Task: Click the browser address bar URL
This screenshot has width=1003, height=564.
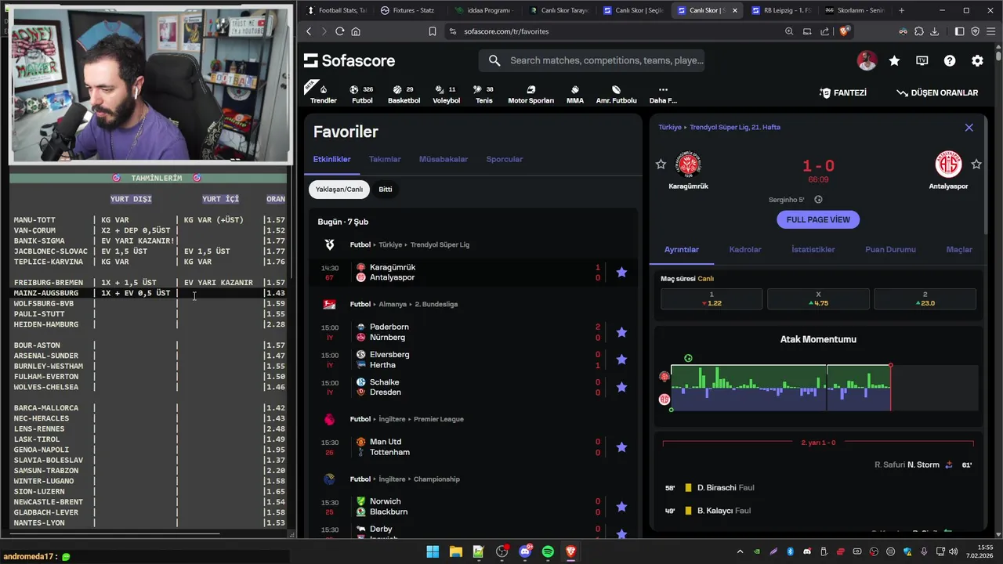Action: tap(506, 31)
